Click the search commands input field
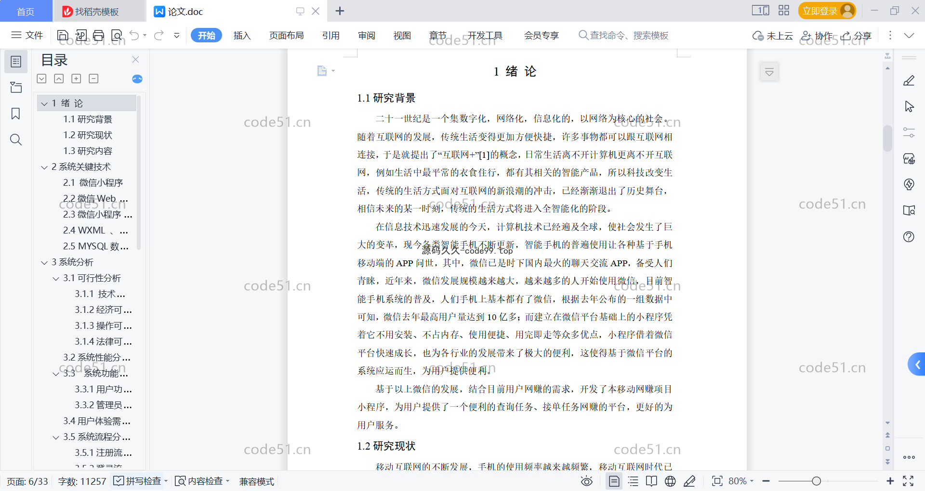This screenshot has height=491, width=925. click(623, 35)
